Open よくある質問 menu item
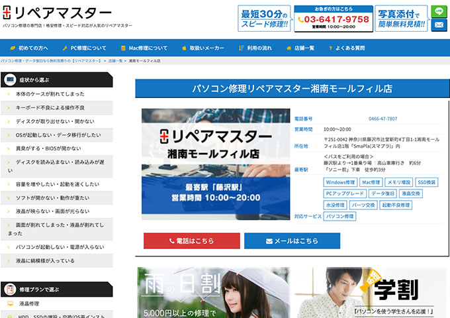450x318 pixels. click(x=347, y=48)
